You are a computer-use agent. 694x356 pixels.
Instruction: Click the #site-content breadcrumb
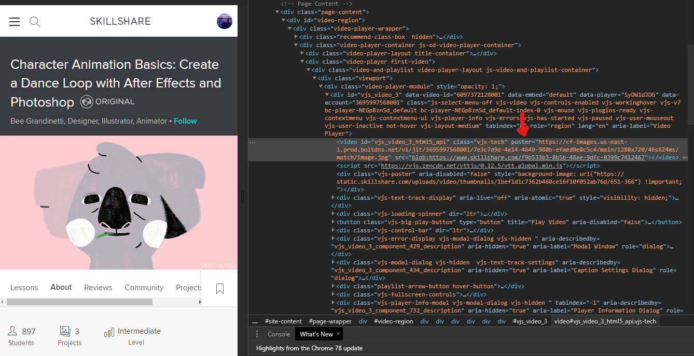tap(283, 321)
